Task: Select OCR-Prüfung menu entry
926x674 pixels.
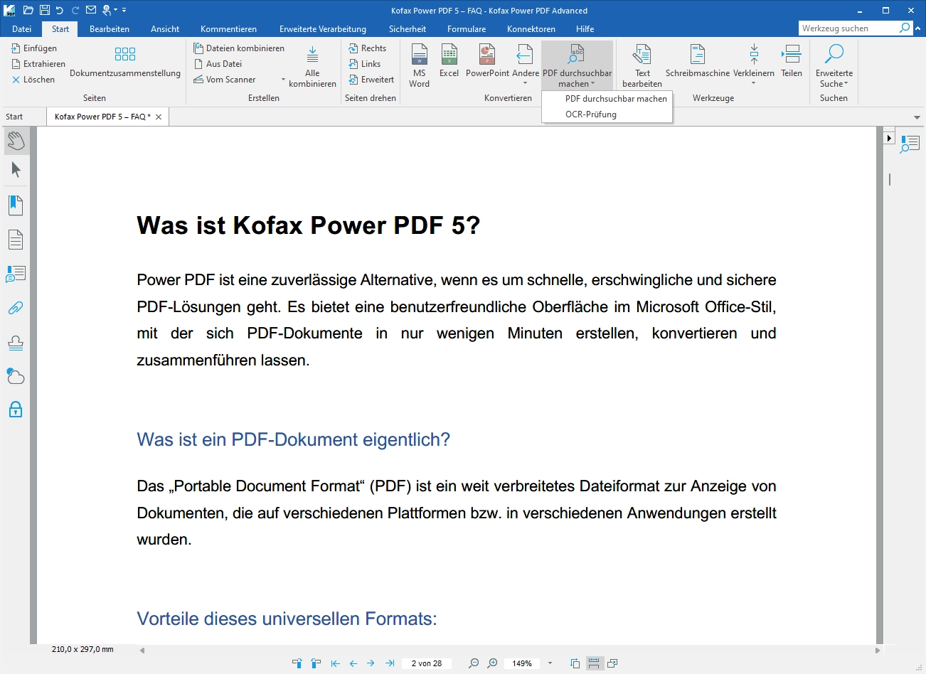Action: click(x=607, y=114)
